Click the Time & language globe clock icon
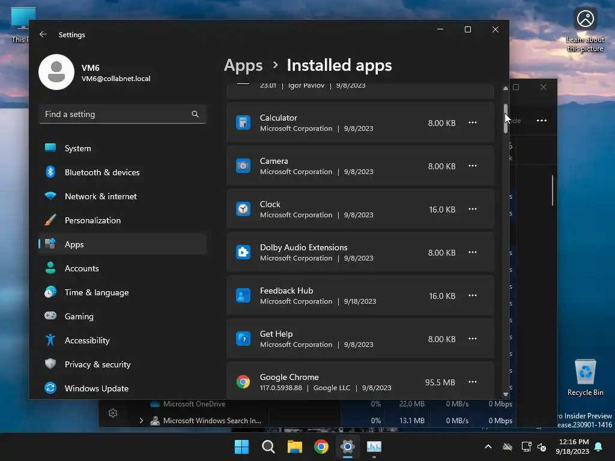Image resolution: width=615 pixels, height=461 pixels. [50, 292]
